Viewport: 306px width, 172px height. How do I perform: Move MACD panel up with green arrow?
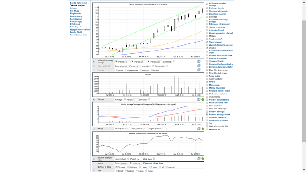(203, 129)
